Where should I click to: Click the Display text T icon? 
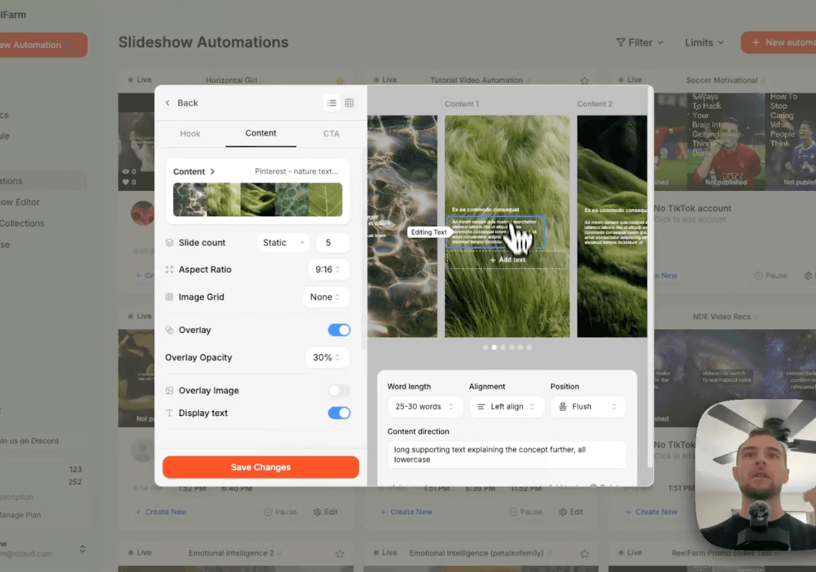coord(169,413)
